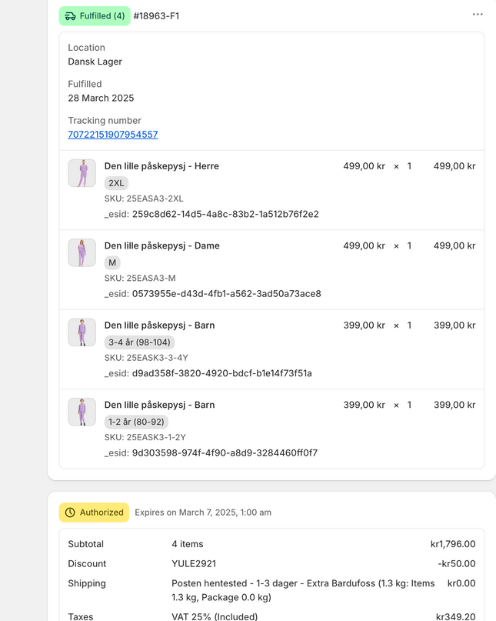This screenshot has height=621, width=496.
Task: Click the SKU 25EASA3-2XL text
Action: click(x=144, y=199)
